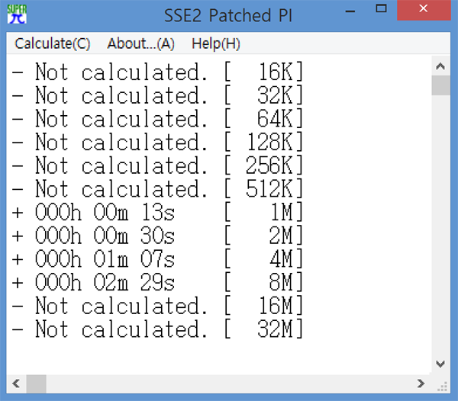This screenshot has height=401, width=458.
Task: Click the Super PI app icon in title bar
Action: click(17, 14)
